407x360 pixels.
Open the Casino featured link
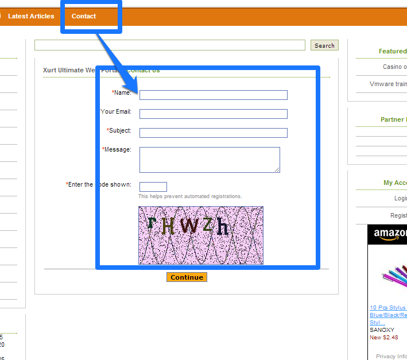coord(394,67)
